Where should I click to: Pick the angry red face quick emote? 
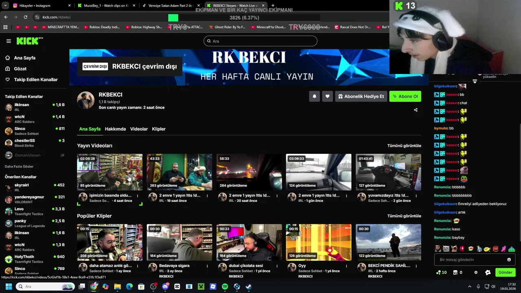pos(495,249)
